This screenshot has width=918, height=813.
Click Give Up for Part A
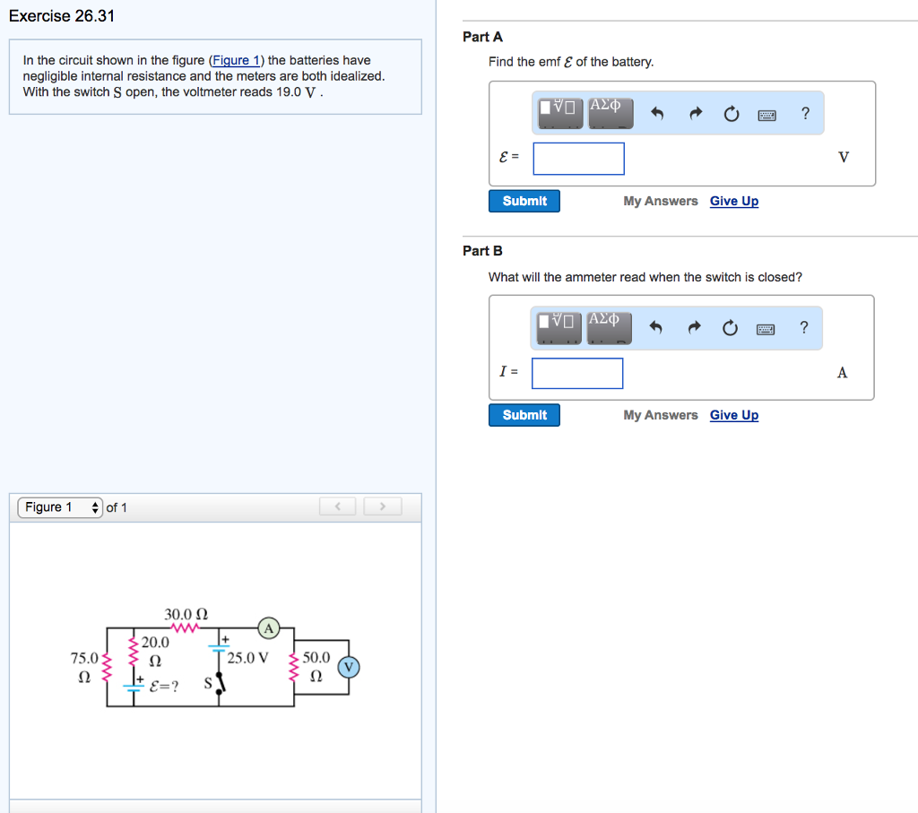pos(734,201)
